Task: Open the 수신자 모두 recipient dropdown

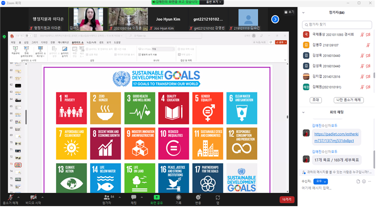Action: [x=320, y=181]
